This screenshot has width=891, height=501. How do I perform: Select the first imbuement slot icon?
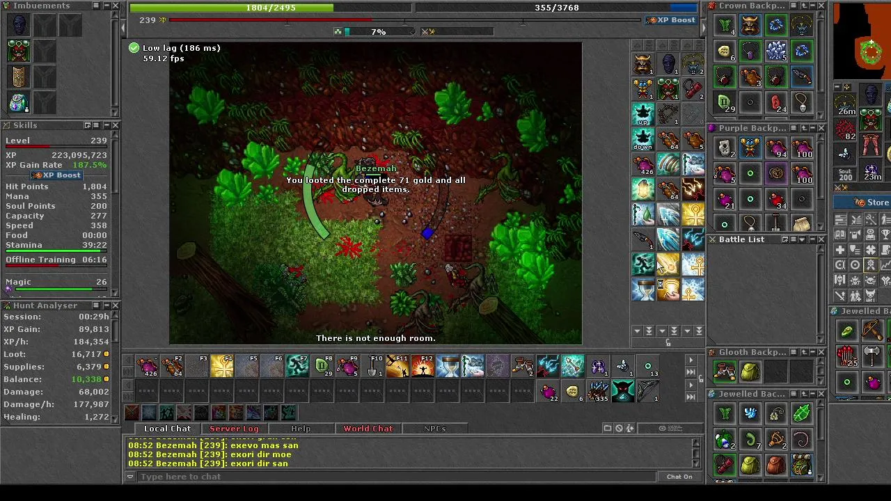(19, 25)
